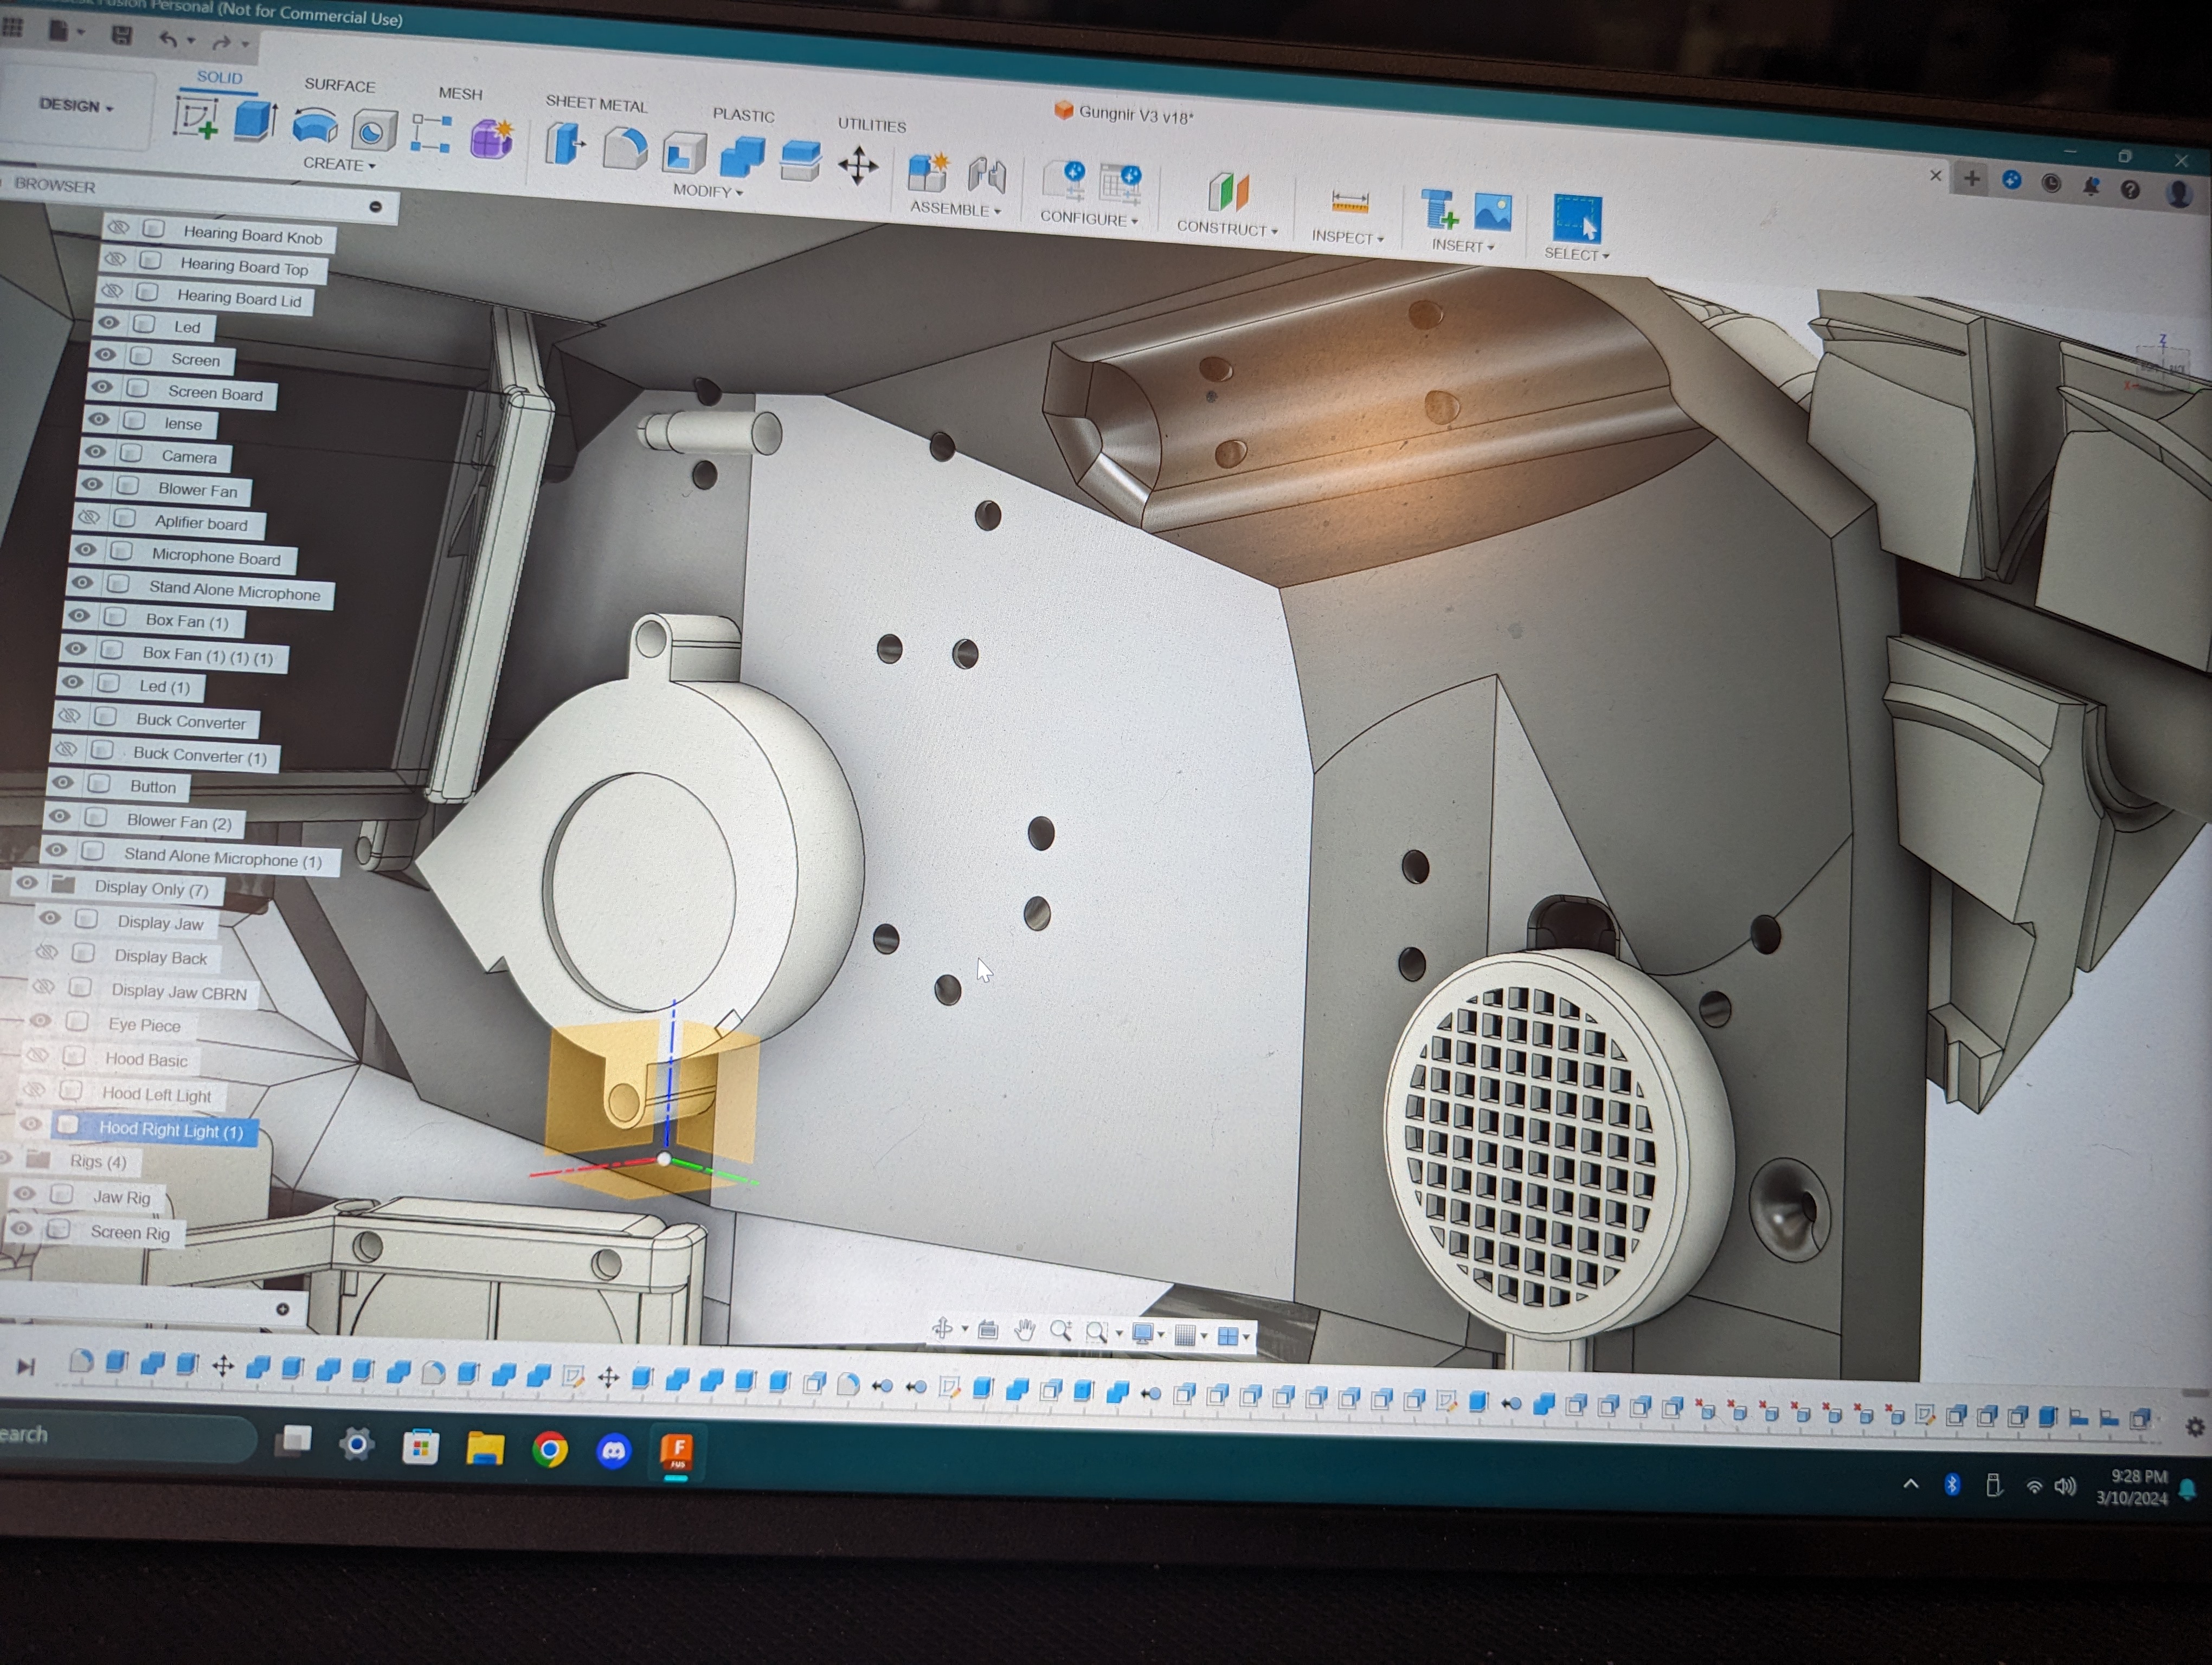The image size is (2212, 1665).
Task: Select Hood Right Light (1) in browser
Action: (x=171, y=1130)
